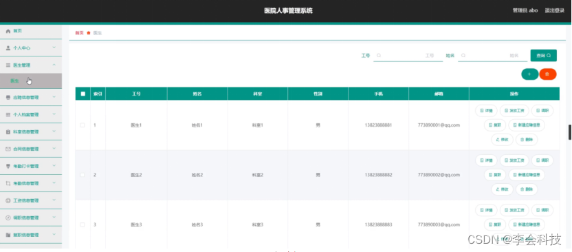
Task: Focus the 工号 search input field
Action: (x=408, y=56)
